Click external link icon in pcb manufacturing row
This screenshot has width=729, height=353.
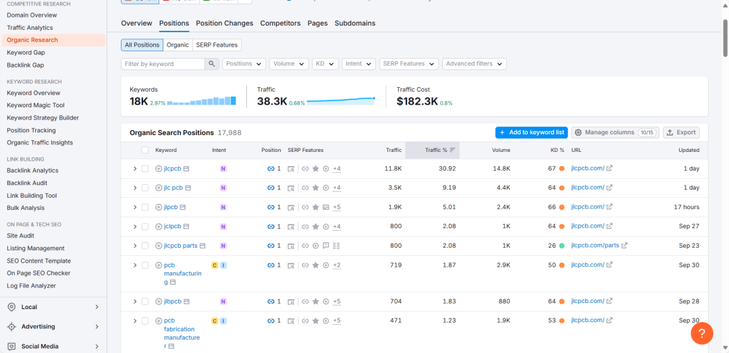click(x=610, y=265)
